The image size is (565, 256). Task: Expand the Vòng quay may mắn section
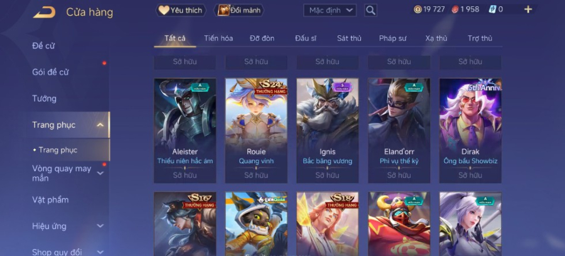[x=100, y=173]
